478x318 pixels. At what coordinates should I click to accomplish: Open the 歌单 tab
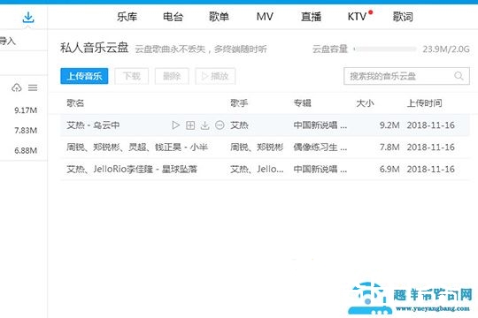click(x=219, y=17)
